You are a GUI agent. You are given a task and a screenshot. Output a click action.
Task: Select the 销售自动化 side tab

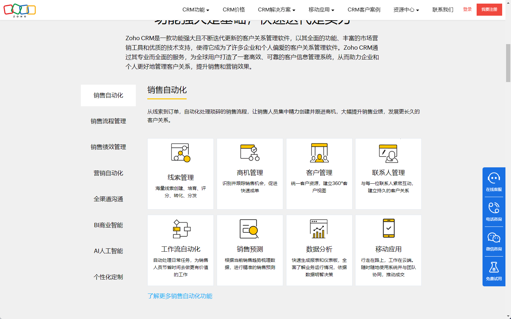point(108,95)
